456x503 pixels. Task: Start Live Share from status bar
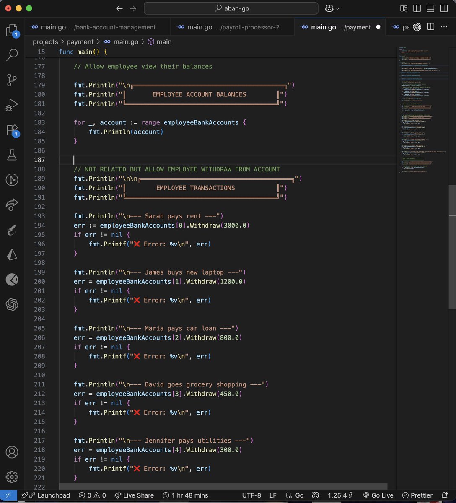pos(134,495)
